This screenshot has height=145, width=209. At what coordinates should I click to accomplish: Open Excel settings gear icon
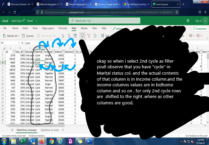click(188, 21)
